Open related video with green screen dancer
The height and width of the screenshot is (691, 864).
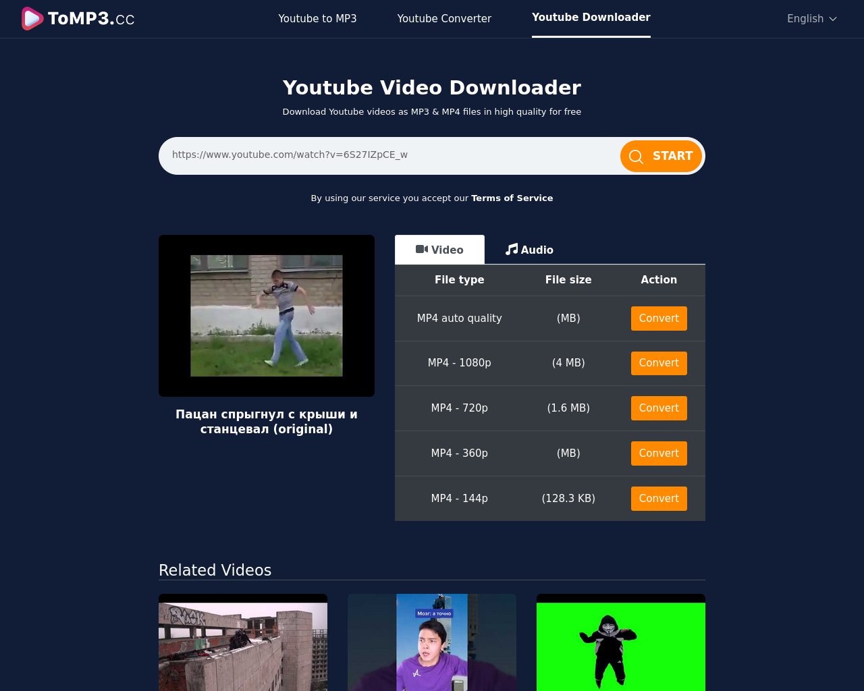621,642
